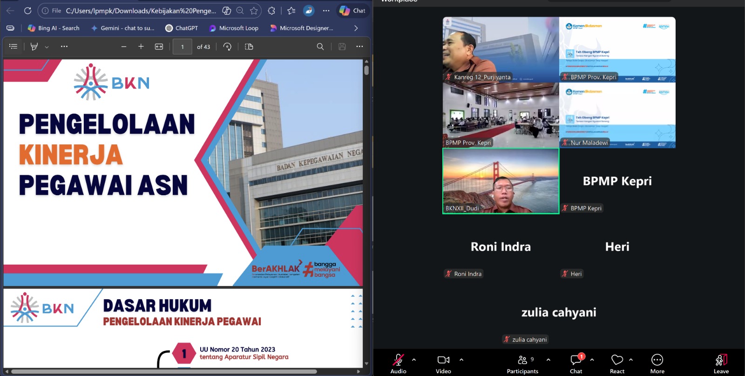
Task: Open the drawing tool dropdown arrow
Action: pos(47,47)
